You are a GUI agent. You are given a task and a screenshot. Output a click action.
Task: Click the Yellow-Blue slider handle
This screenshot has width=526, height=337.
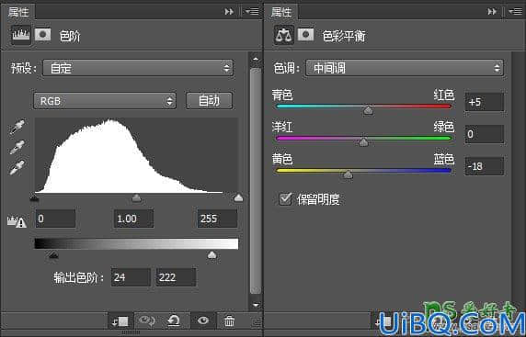(x=349, y=174)
